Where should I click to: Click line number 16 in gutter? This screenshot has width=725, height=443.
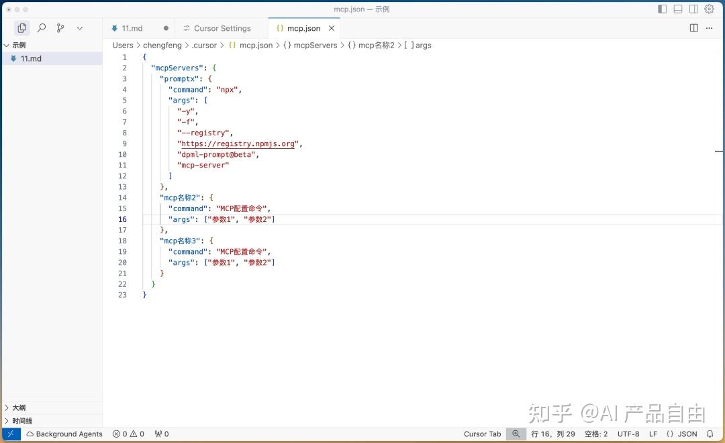pos(122,219)
